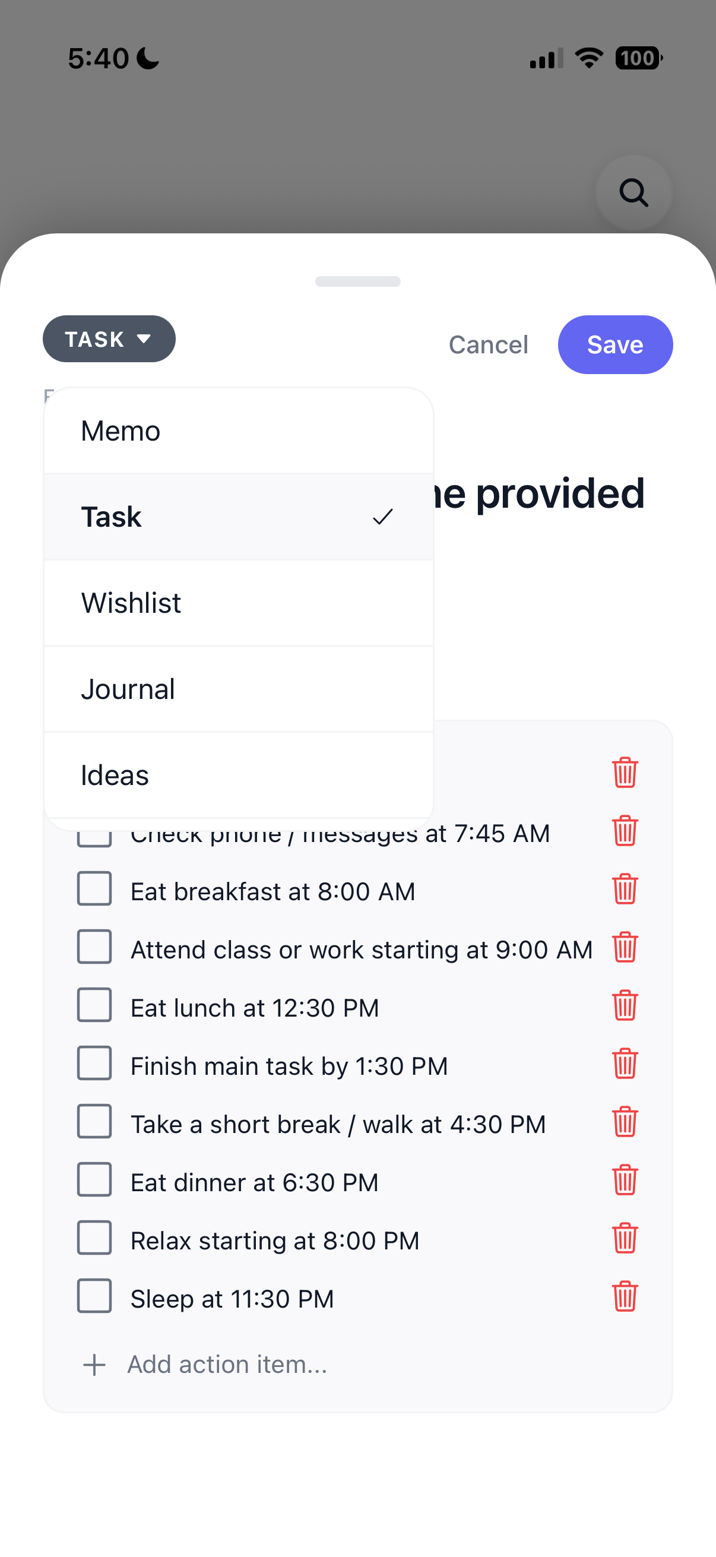Viewport: 716px width, 1557px height.
Task: Delete the Eat breakfast item via trash icon
Action: click(x=625, y=889)
